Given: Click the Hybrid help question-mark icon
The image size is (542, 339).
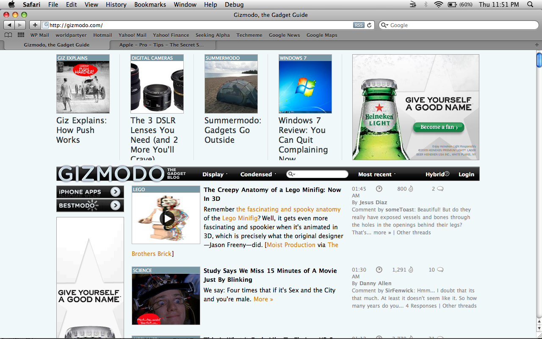Looking at the screenshot, I should coord(447,174).
